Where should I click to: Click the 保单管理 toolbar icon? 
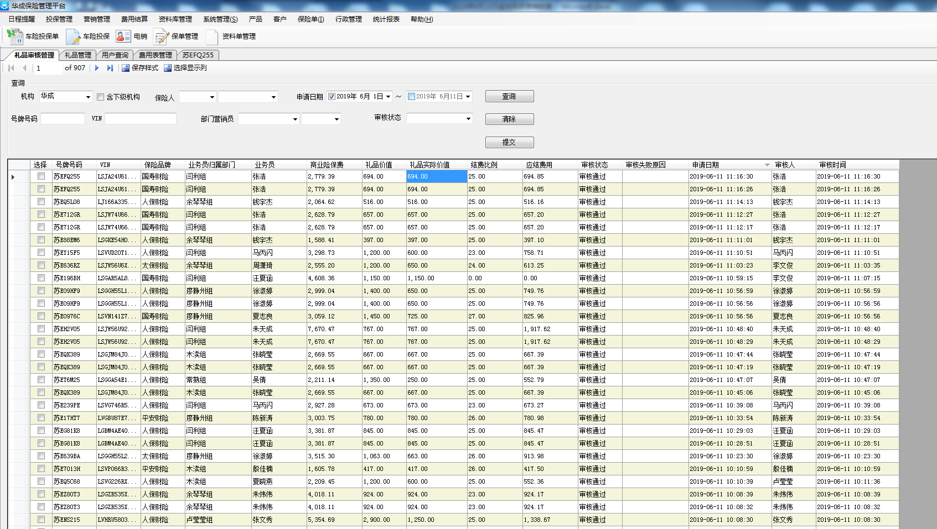[162, 36]
